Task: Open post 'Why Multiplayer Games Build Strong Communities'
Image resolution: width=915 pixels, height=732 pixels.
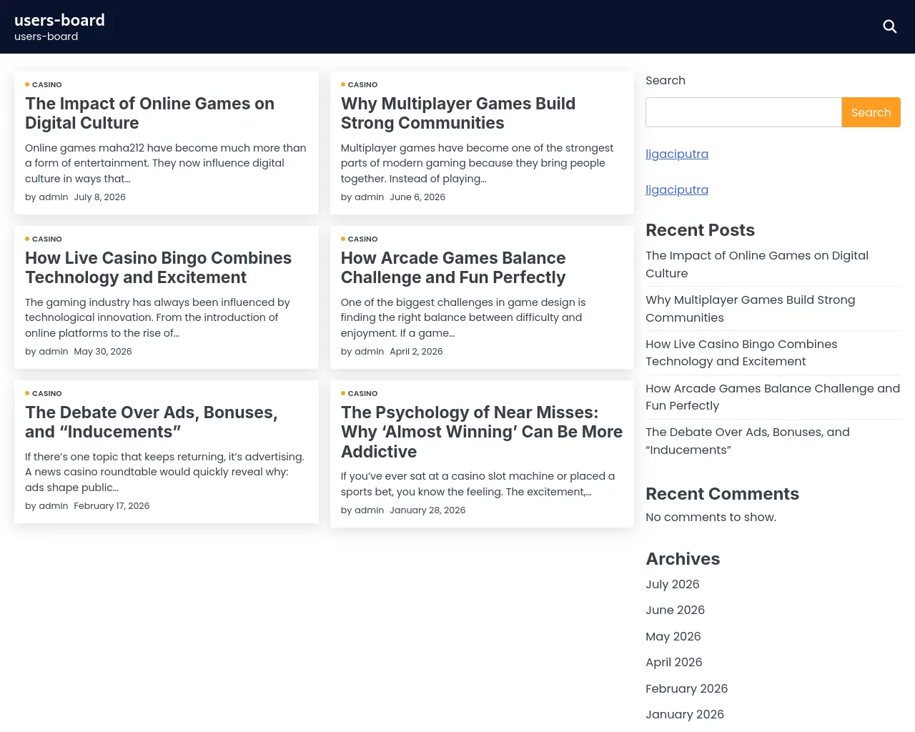Action: pyautogui.click(x=457, y=113)
